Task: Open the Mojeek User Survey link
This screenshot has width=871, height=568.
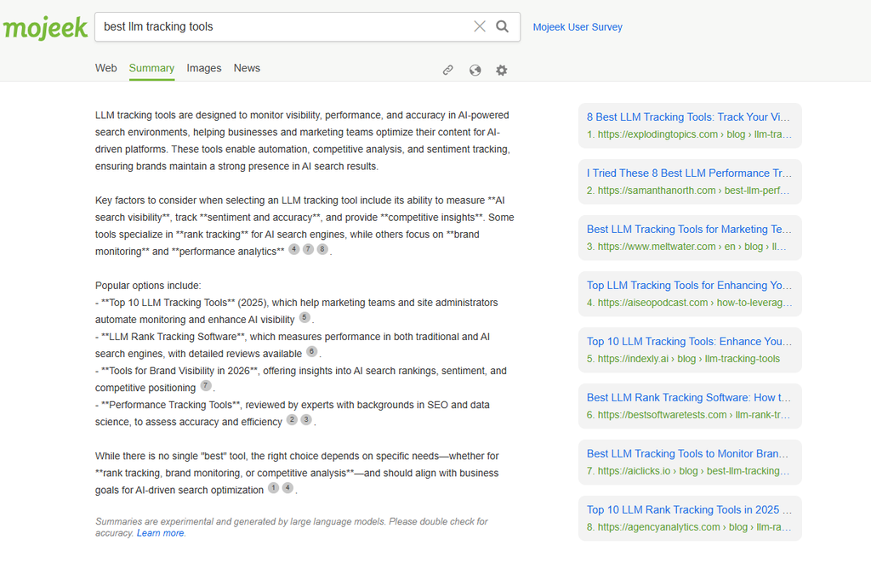Action: (578, 27)
